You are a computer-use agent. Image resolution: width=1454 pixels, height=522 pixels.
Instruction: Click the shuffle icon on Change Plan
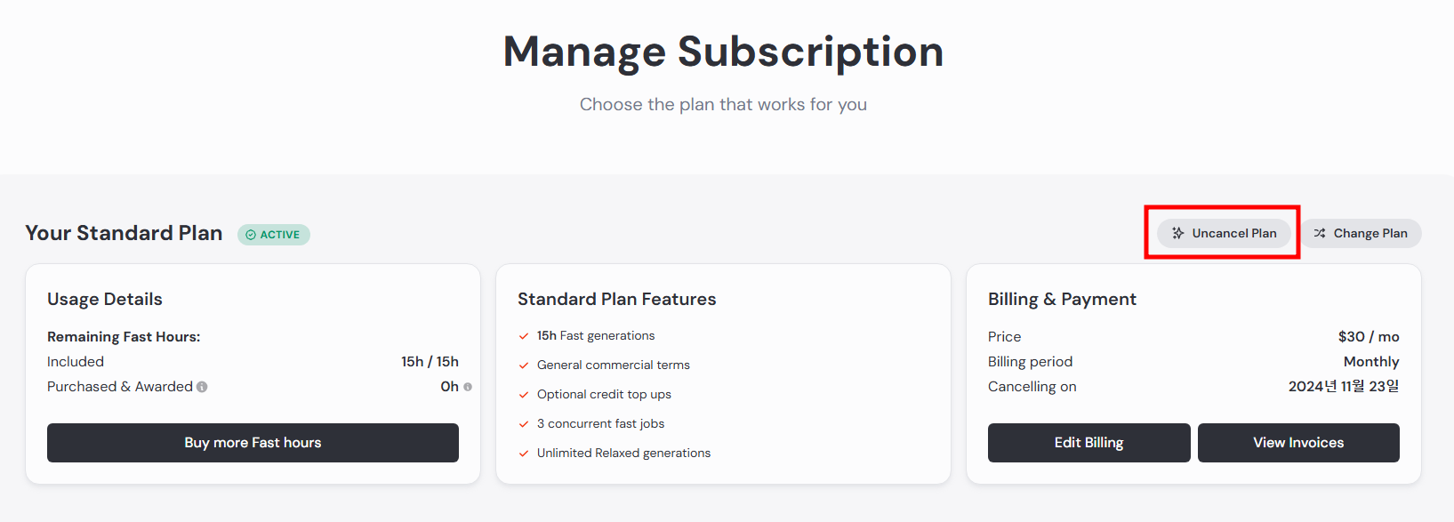(1321, 233)
